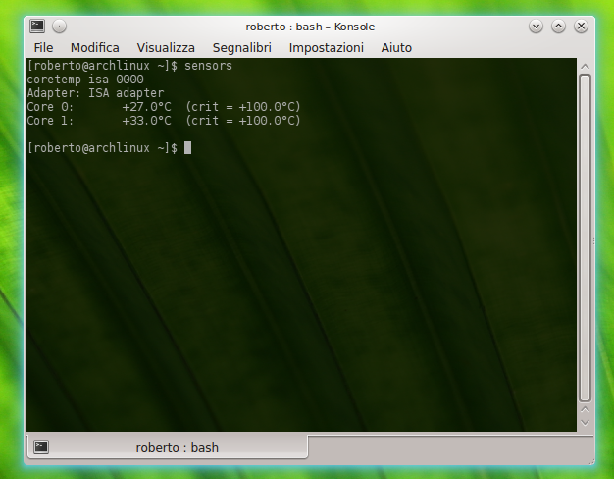Select the 'roberto : bash' tab

(x=167, y=447)
